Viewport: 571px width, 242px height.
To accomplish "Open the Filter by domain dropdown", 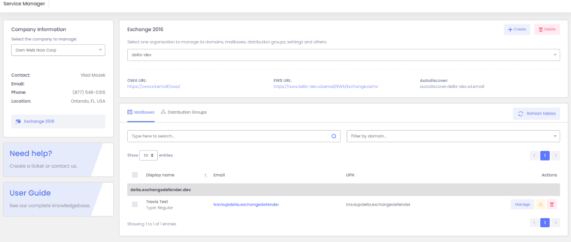I will pos(453,136).
